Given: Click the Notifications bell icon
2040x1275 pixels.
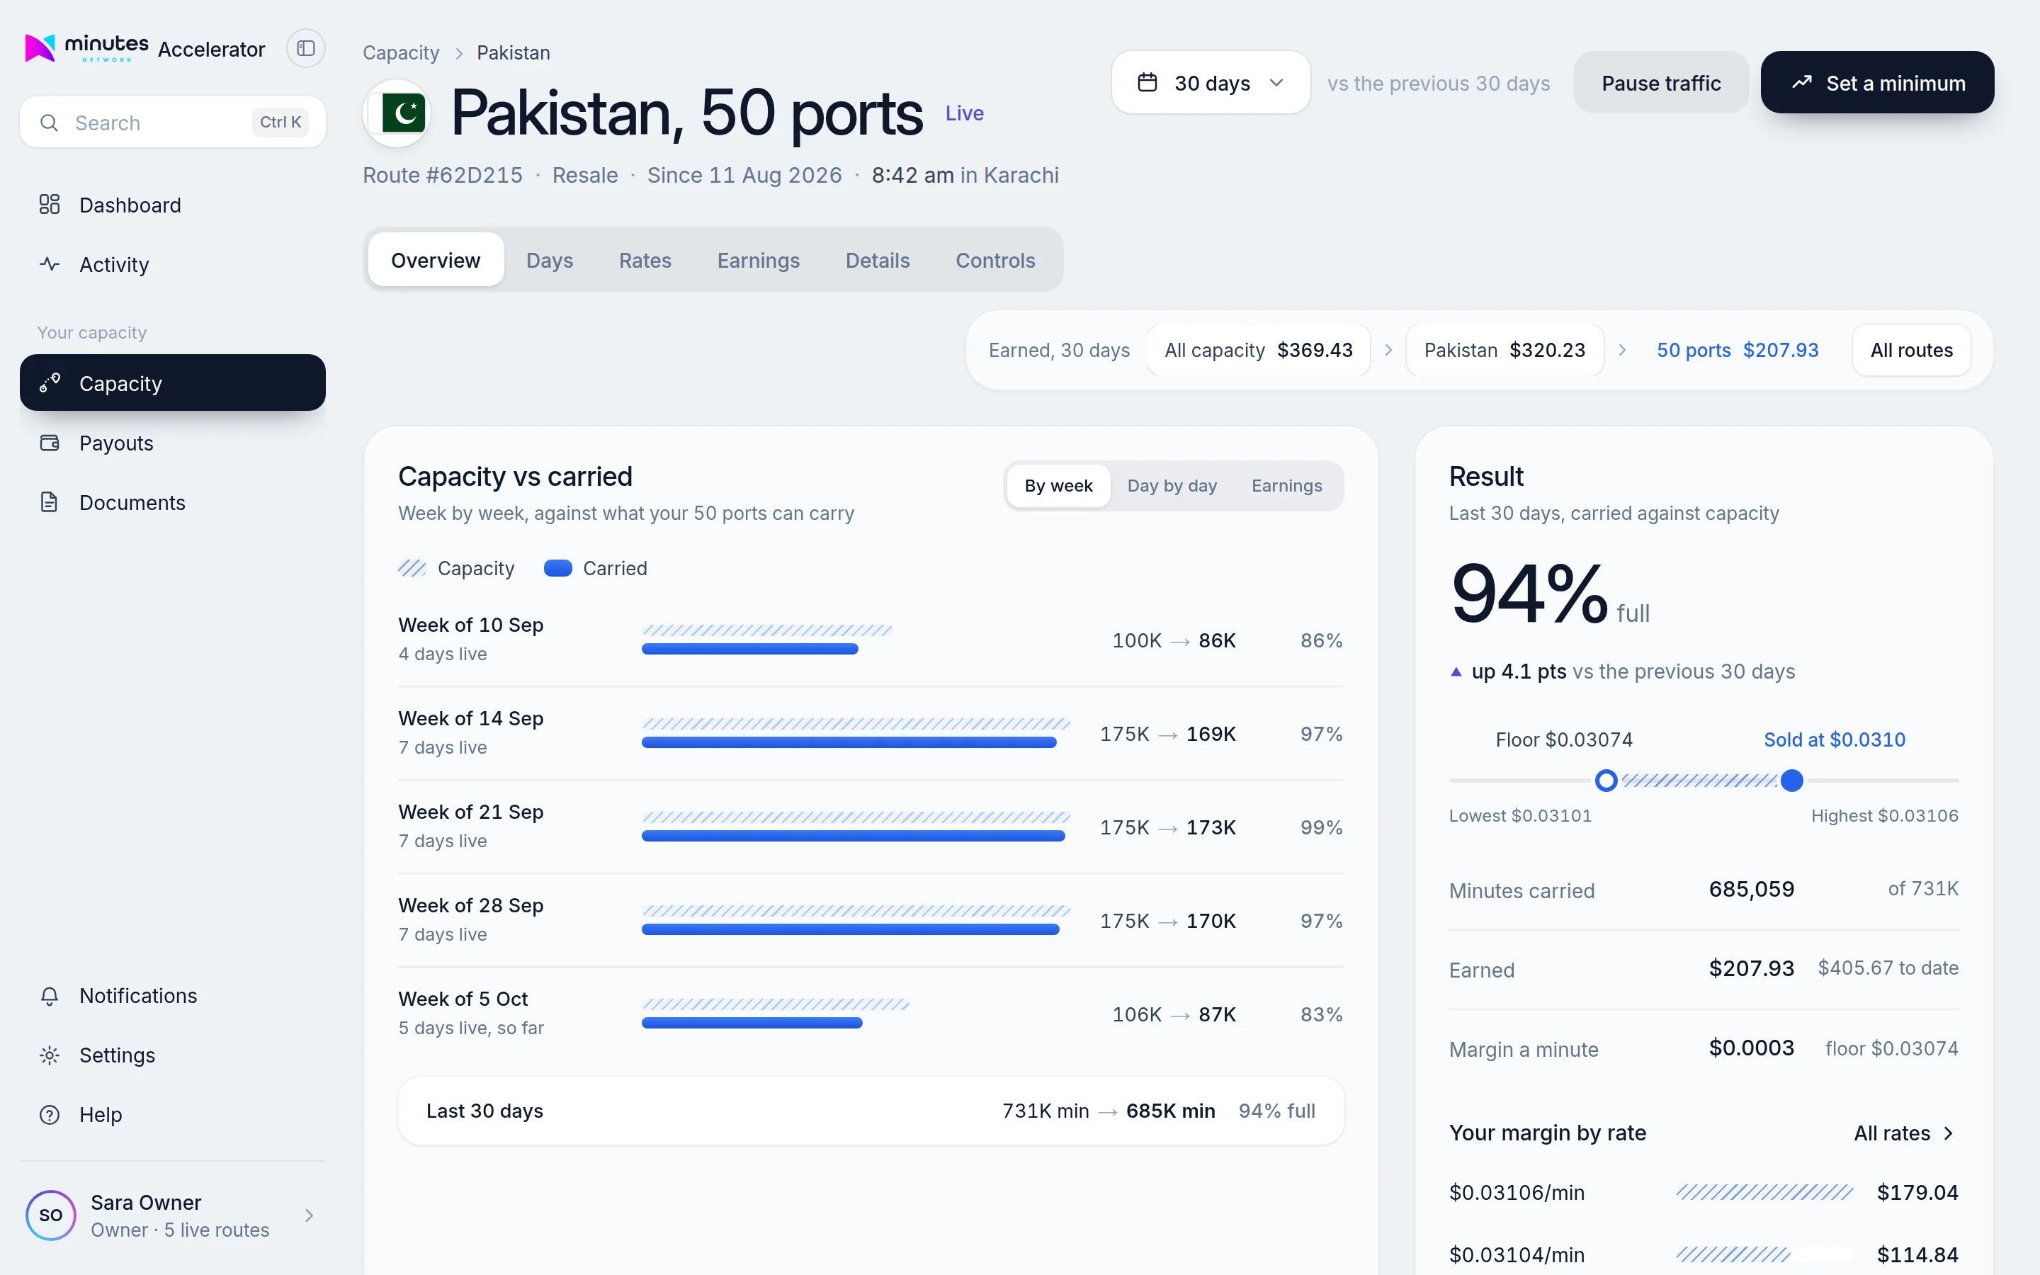Looking at the screenshot, I should 50,996.
